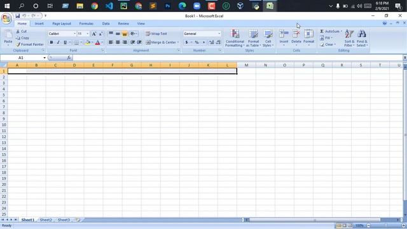Increase the cell indent
Image resolution: width=407 pixels, height=229 pixels.
(x=139, y=42)
